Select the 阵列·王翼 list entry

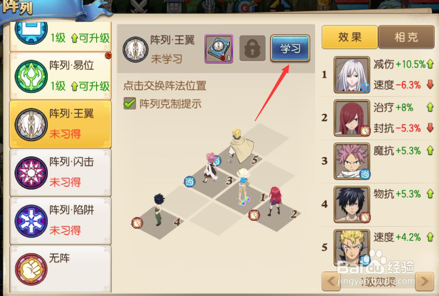coord(60,124)
